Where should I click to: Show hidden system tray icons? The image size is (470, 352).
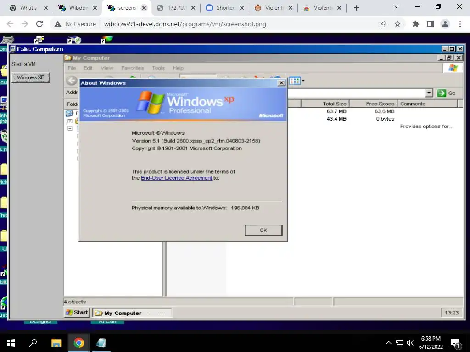click(388, 343)
